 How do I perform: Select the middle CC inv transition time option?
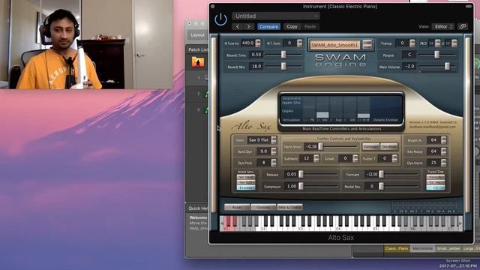tap(435, 182)
